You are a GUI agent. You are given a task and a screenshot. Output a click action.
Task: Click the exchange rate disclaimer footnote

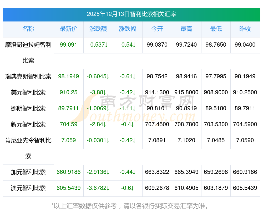click(131, 206)
